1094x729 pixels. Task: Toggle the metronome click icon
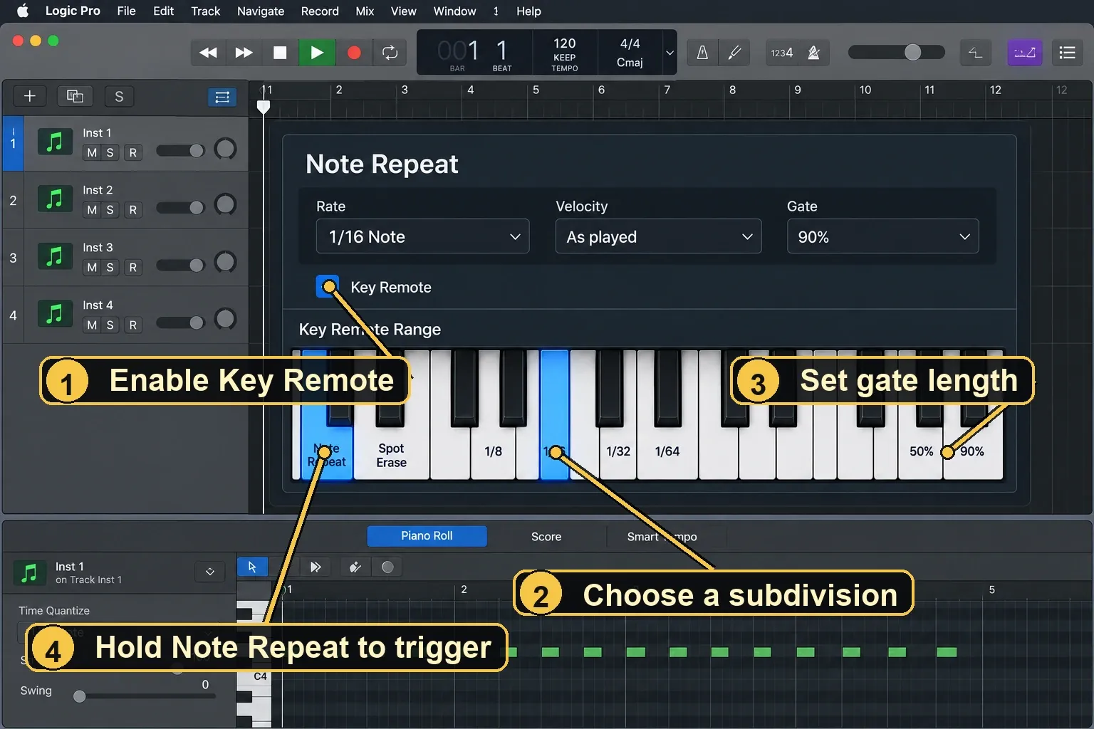tap(814, 53)
